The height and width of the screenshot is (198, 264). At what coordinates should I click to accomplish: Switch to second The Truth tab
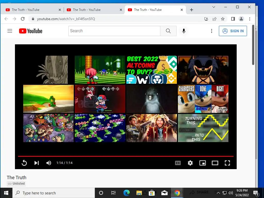pyautogui.click(x=93, y=10)
